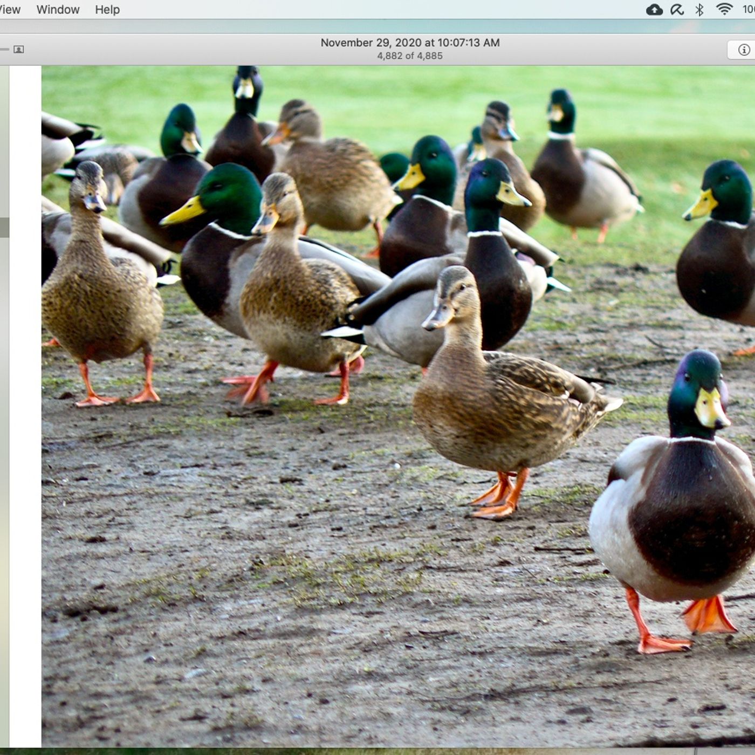The height and width of the screenshot is (755, 755).
Task: Click the date 'November 29, 2020 at 10:07:13 AM'
Action: tap(410, 43)
